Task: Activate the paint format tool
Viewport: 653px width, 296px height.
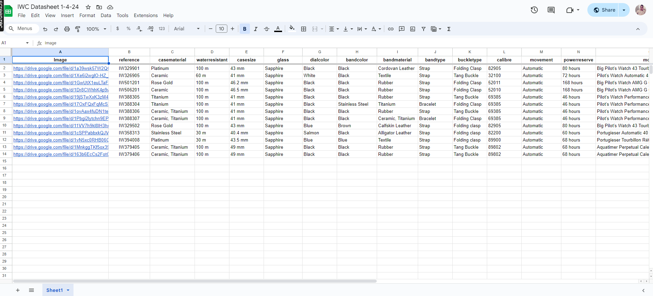Action: pos(78,29)
